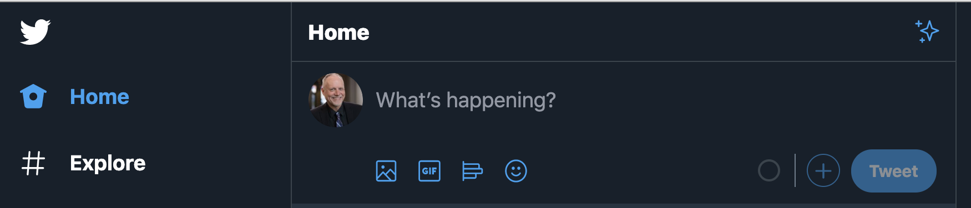Click the Home heading in header
971x208 pixels.
point(338,33)
